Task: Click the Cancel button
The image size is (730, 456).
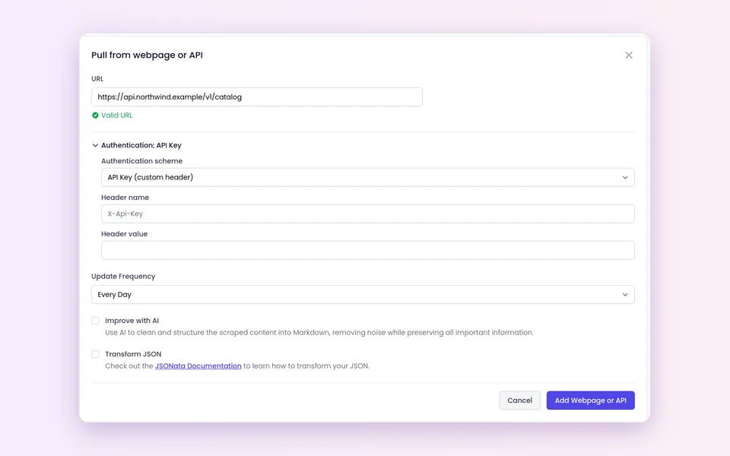Action: click(x=519, y=401)
